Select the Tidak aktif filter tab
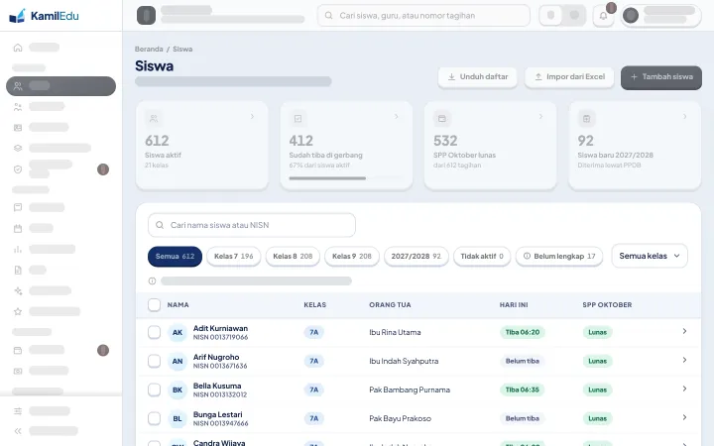 (482, 257)
